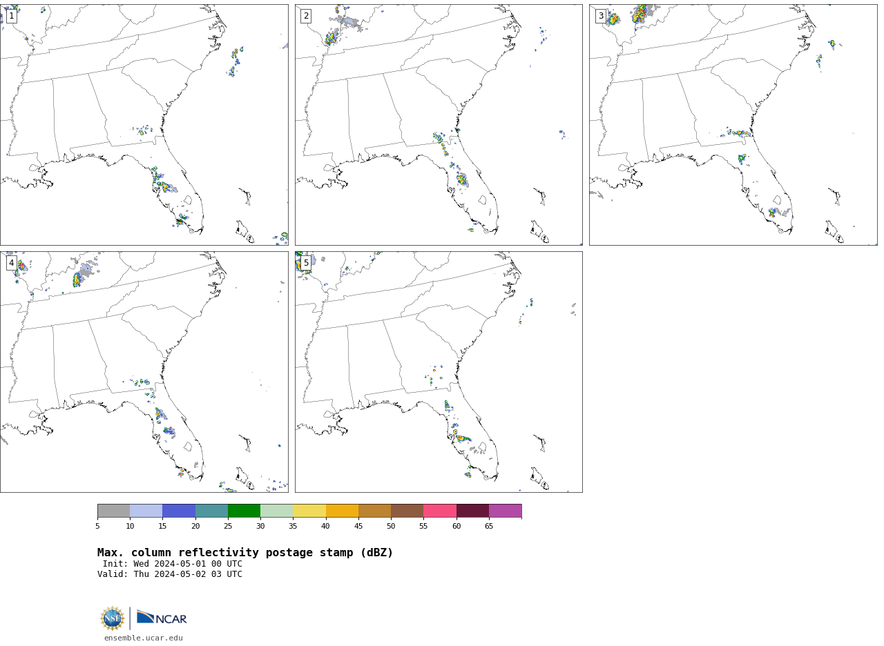
Task: Open ensemble member 2 reflectivity map
Action: click(439, 125)
